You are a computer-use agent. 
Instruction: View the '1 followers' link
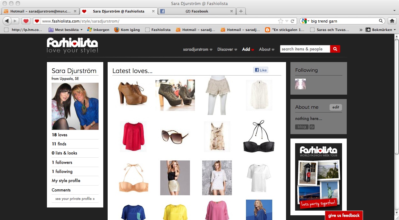pos(62,162)
